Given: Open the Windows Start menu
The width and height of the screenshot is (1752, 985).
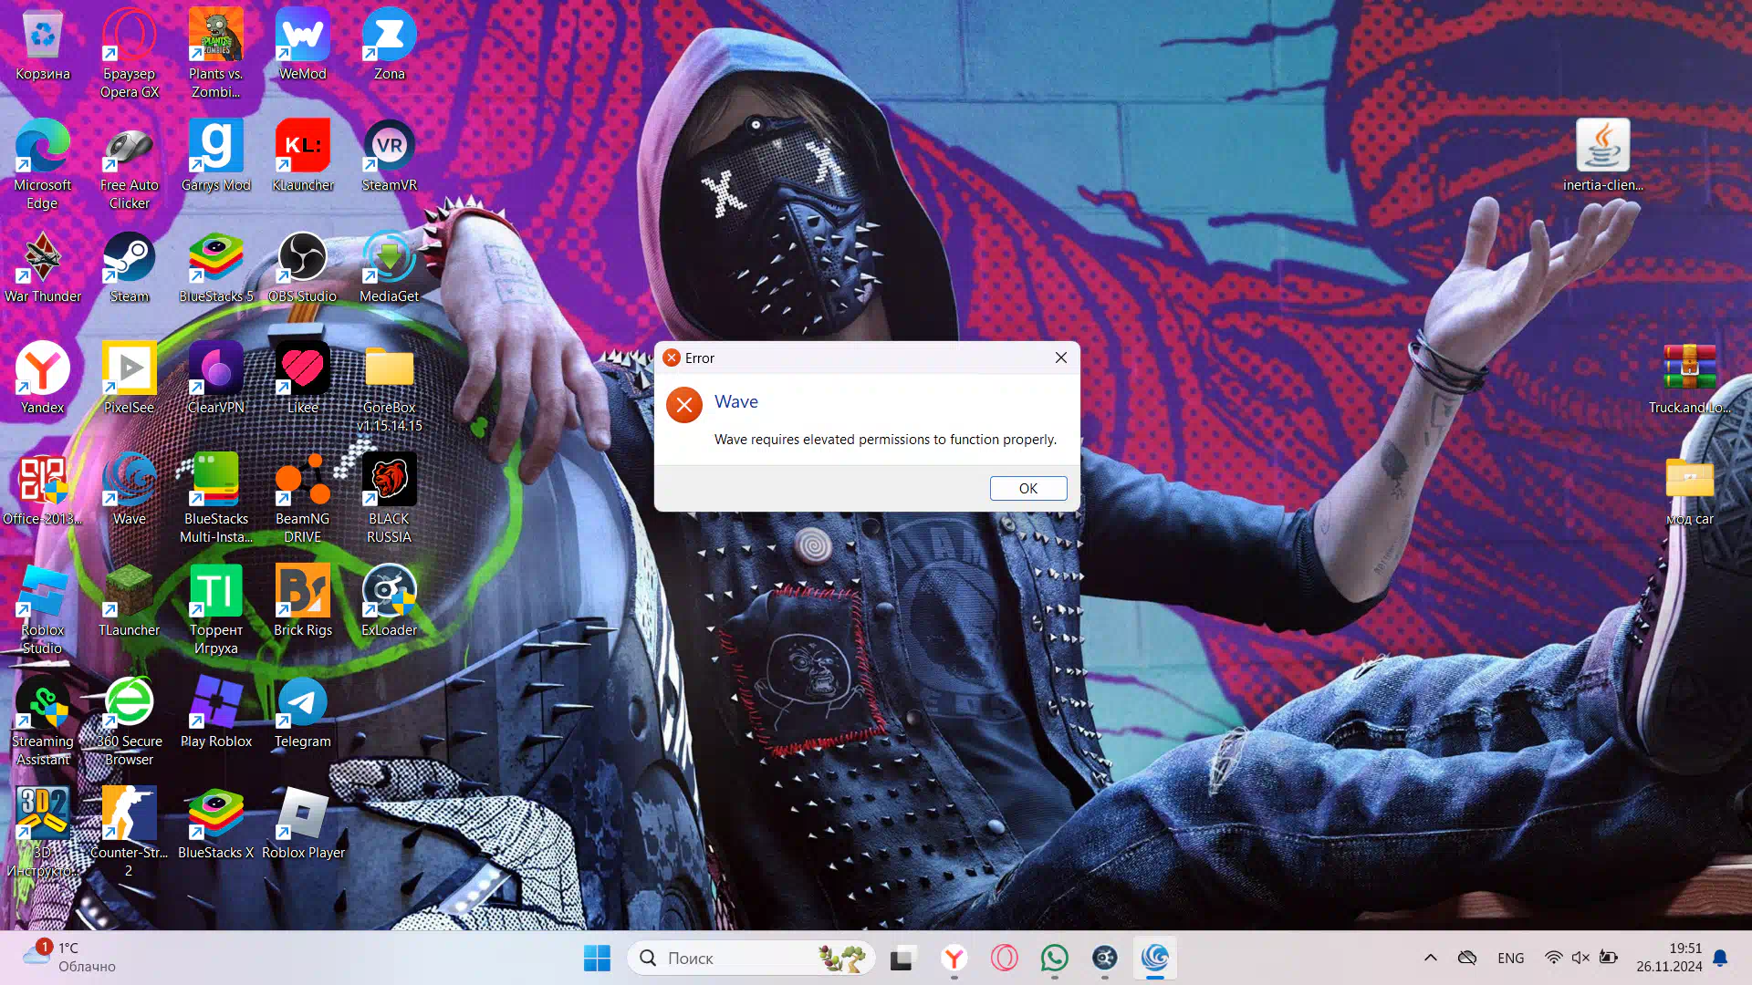Looking at the screenshot, I should (x=598, y=958).
